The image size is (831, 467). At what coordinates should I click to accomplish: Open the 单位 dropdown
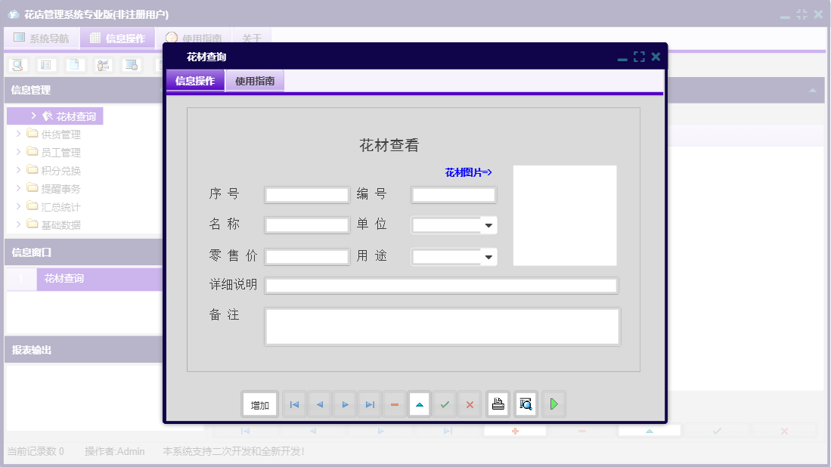click(x=488, y=224)
